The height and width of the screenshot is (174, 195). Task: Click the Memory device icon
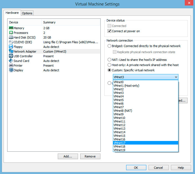[x=11, y=28]
